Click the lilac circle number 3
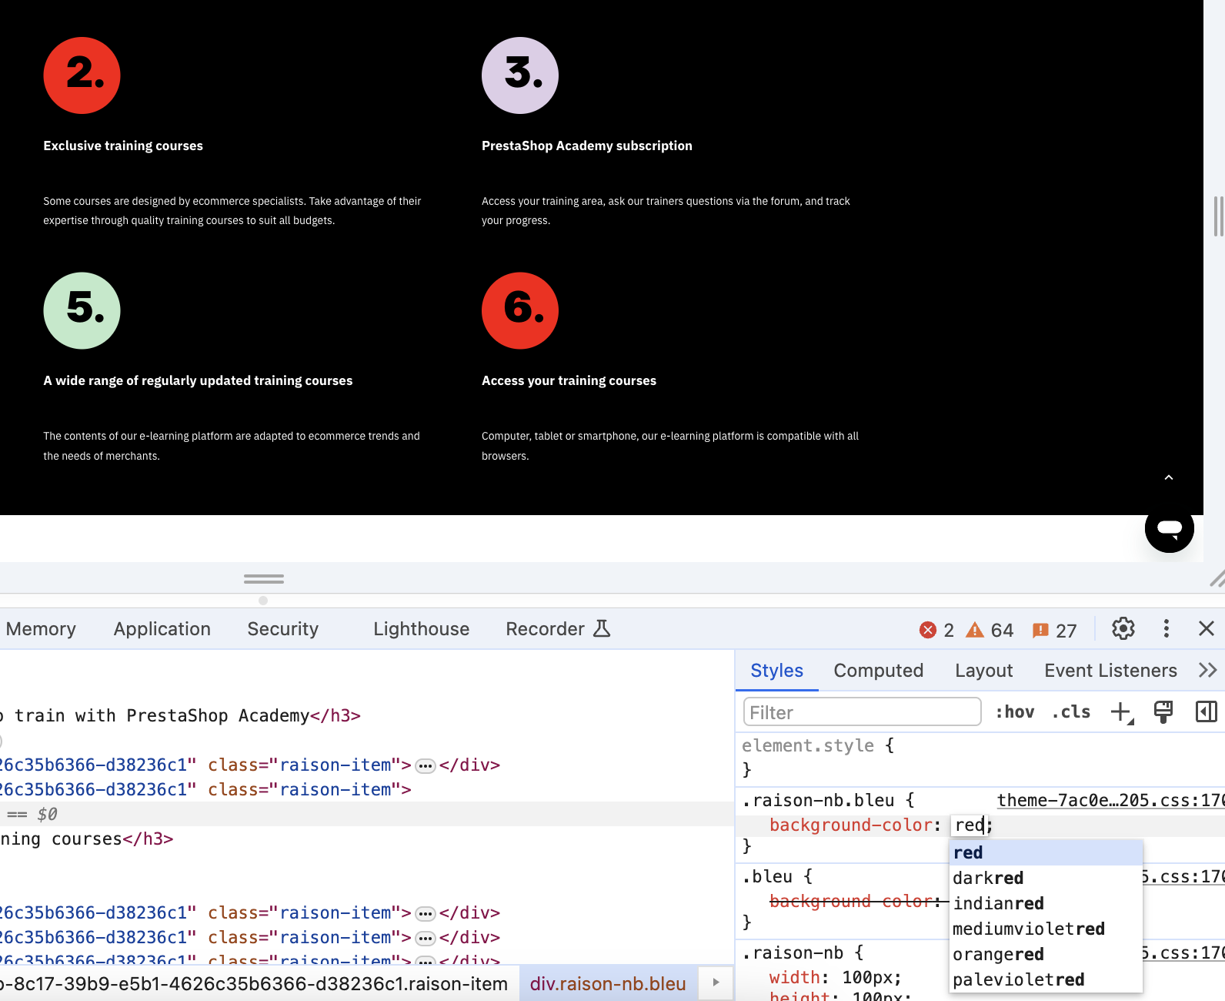 [520, 75]
